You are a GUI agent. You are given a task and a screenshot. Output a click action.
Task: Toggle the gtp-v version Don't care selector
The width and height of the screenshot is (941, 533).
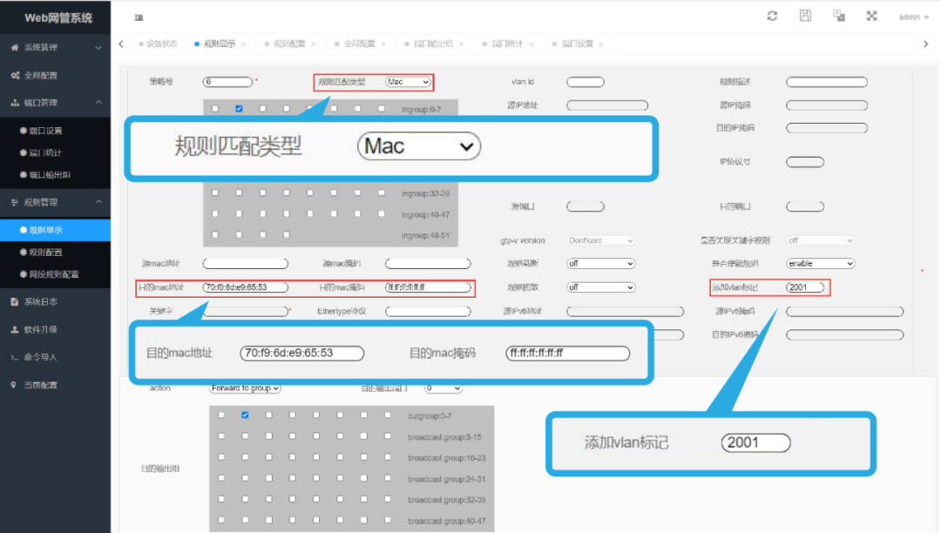click(599, 240)
